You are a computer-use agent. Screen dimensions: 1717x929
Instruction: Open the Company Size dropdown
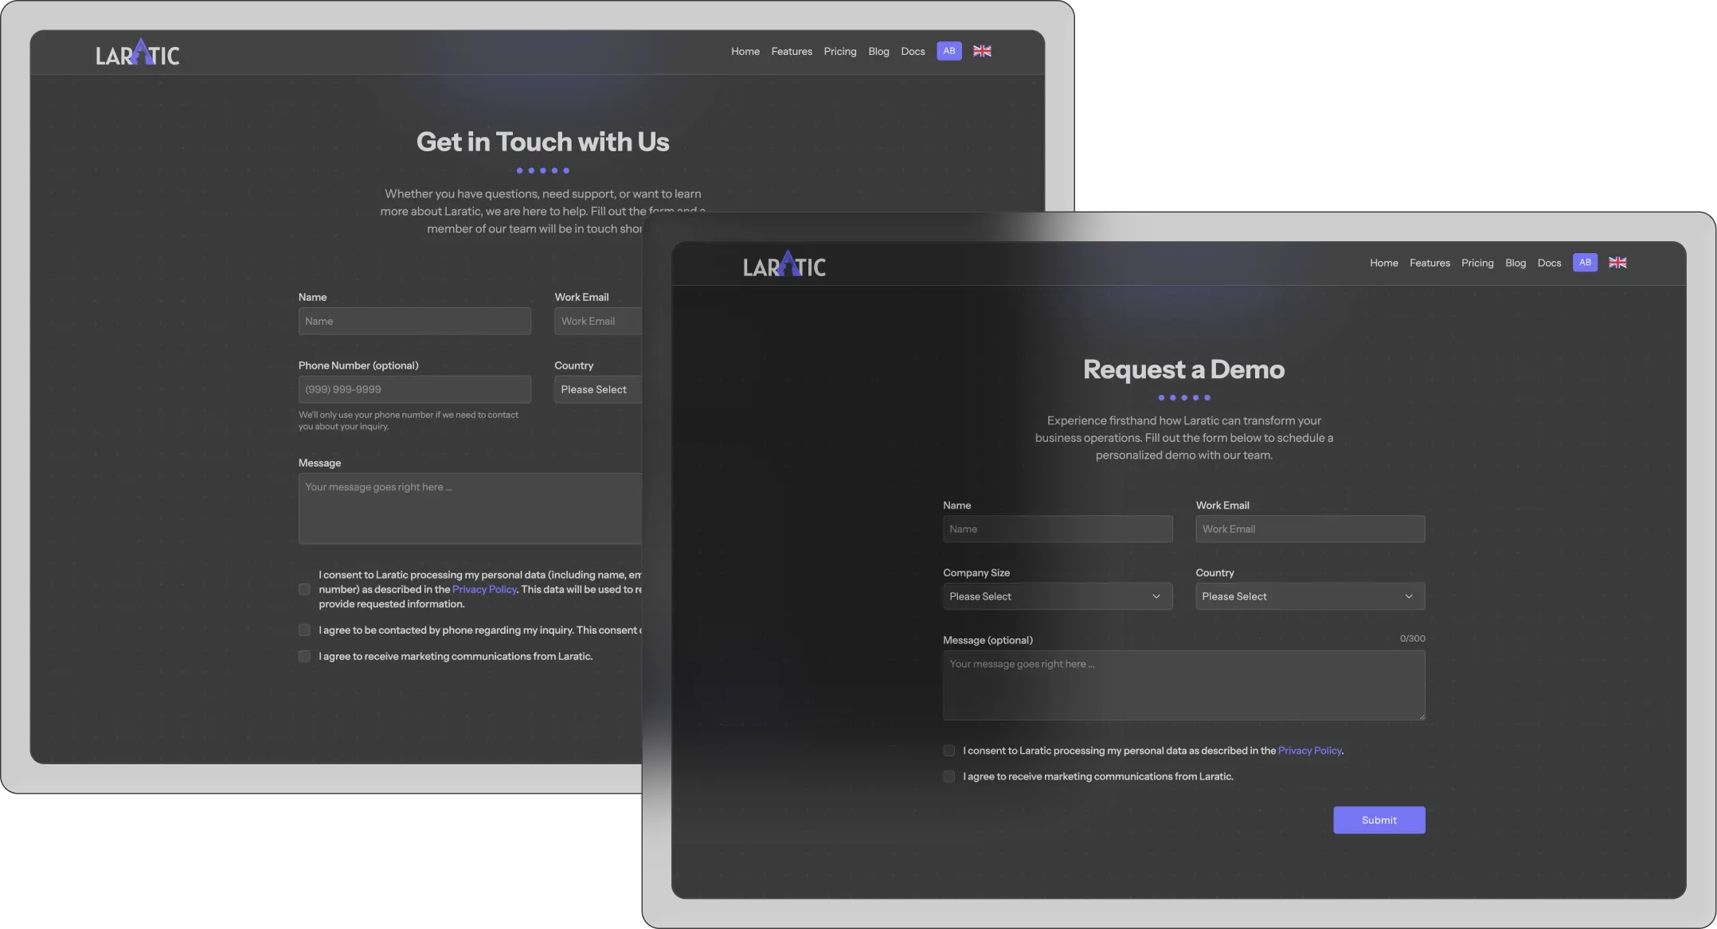(1057, 595)
